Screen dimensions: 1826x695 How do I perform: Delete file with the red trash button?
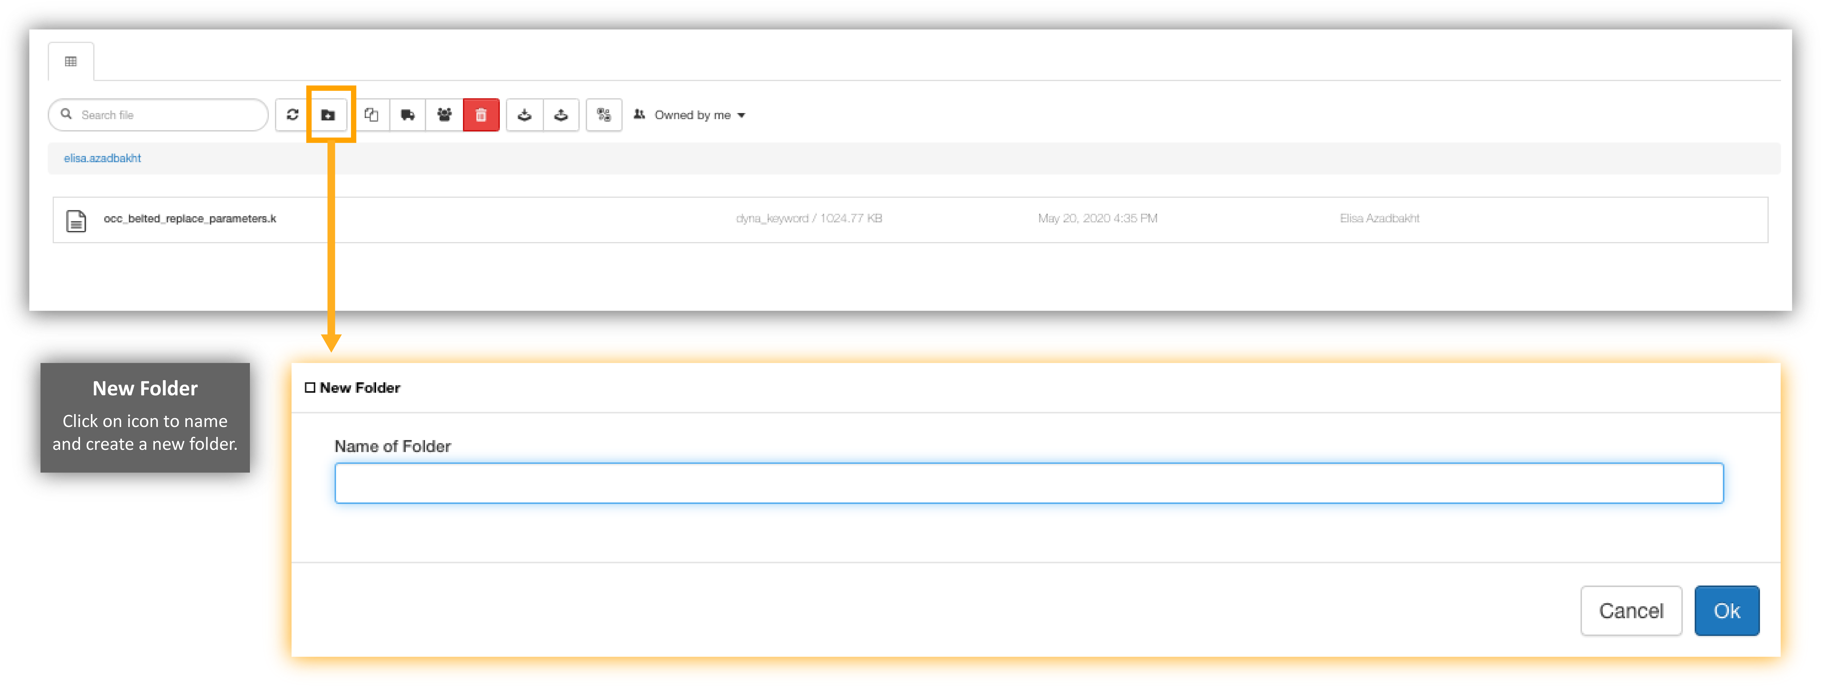pyautogui.click(x=481, y=115)
